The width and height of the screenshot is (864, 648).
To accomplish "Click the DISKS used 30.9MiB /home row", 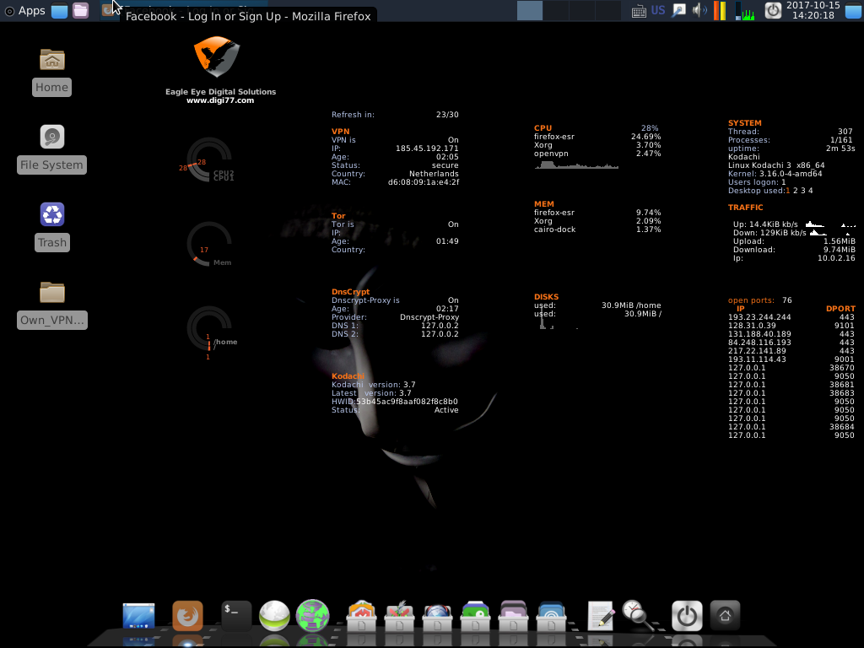I will (x=597, y=305).
